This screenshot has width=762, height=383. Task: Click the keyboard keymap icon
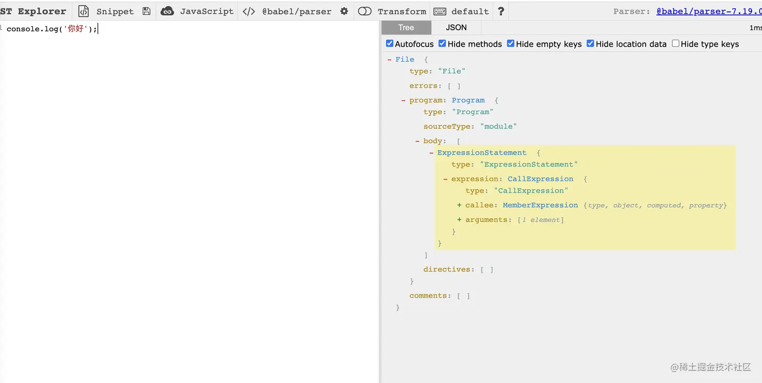439,11
